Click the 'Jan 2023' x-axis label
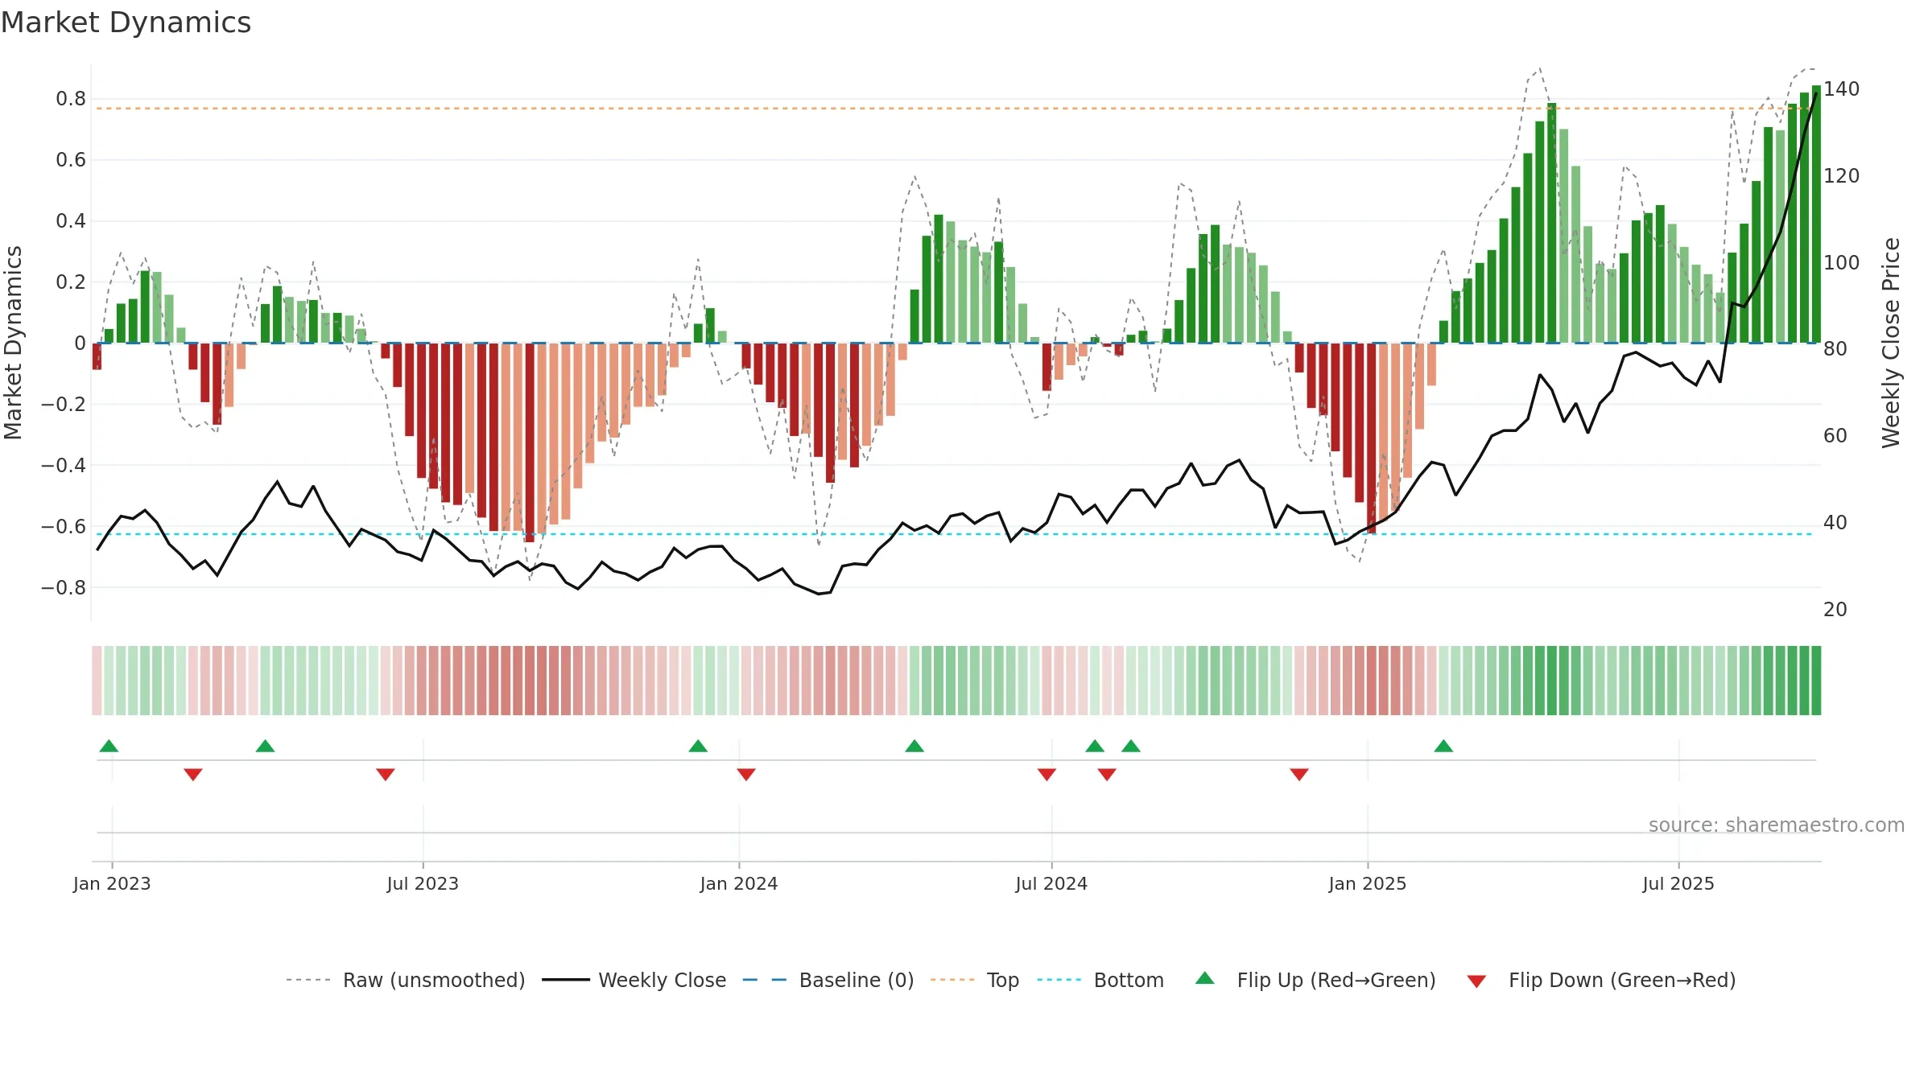Viewport: 1932px width, 1086px height. point(112,883)
